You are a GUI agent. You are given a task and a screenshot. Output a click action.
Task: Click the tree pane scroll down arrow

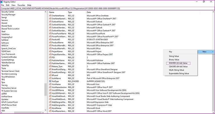[46, 110]
